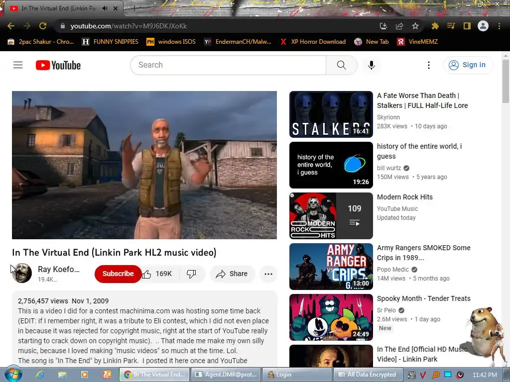This screenshot has height=382, width=510.
Task: Open Ray Koefo channel avatar
Action: [22, 273]
